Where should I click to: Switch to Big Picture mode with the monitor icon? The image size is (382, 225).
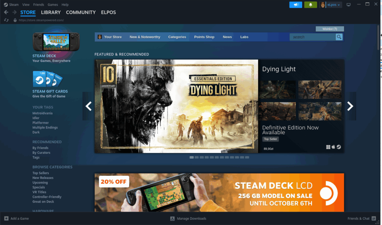tap(349, 4)
